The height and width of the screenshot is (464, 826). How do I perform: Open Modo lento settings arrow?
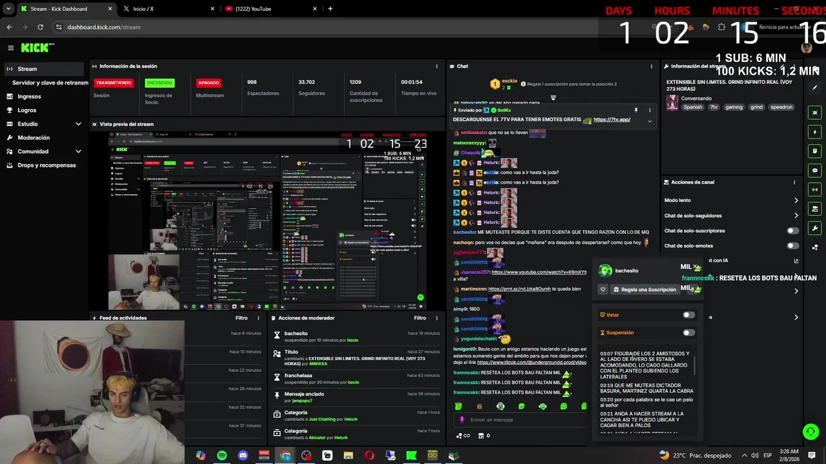point(796,200)
